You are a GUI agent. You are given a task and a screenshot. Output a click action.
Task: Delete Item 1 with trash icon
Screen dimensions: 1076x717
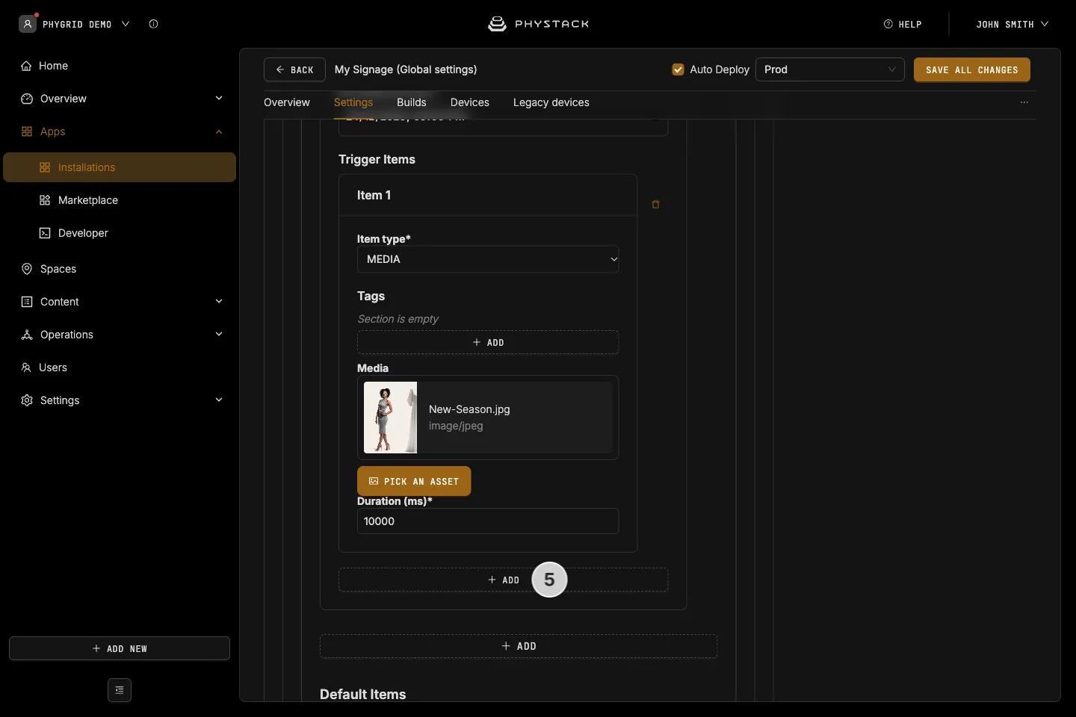[x=655, y=204]
